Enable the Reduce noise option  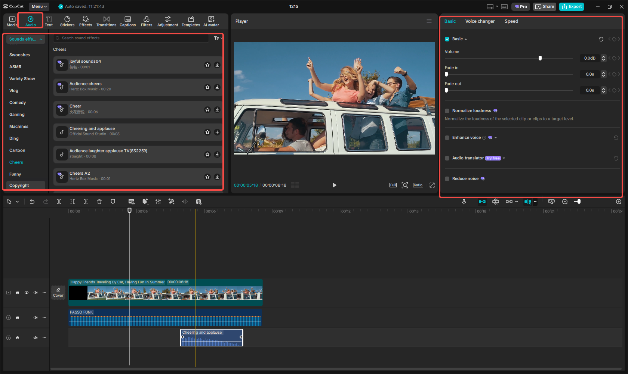pyautogui.click(x=447, y=178)
